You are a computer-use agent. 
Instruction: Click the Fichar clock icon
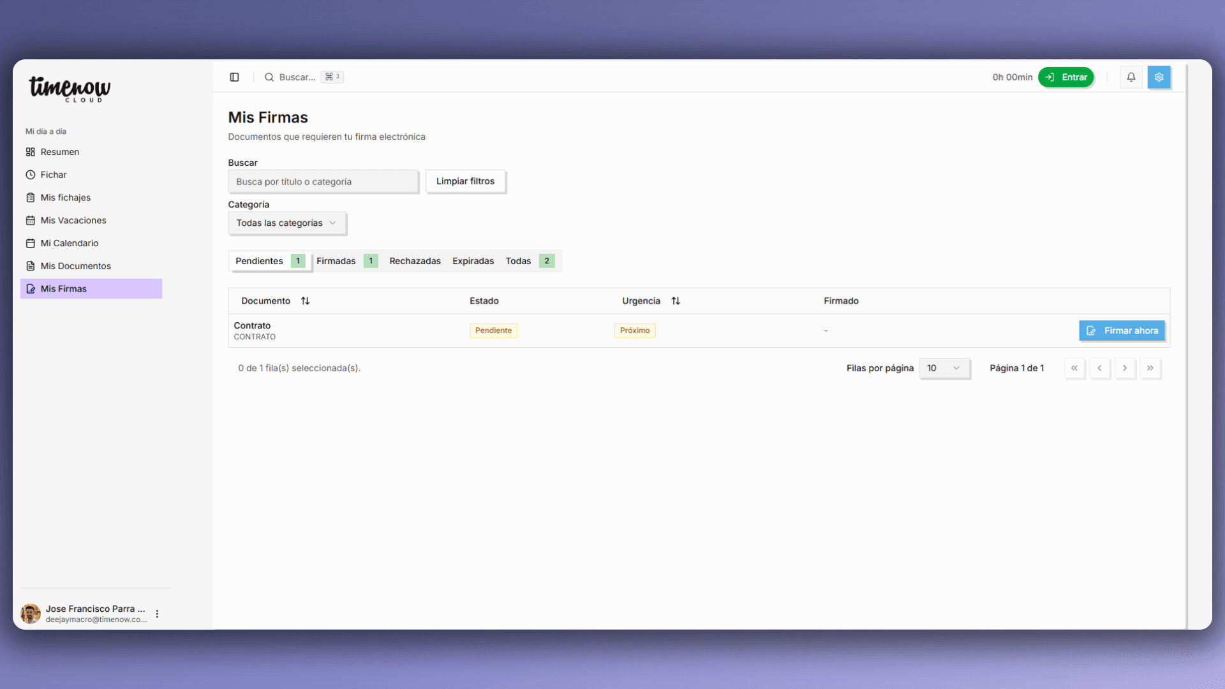point(30,175)
